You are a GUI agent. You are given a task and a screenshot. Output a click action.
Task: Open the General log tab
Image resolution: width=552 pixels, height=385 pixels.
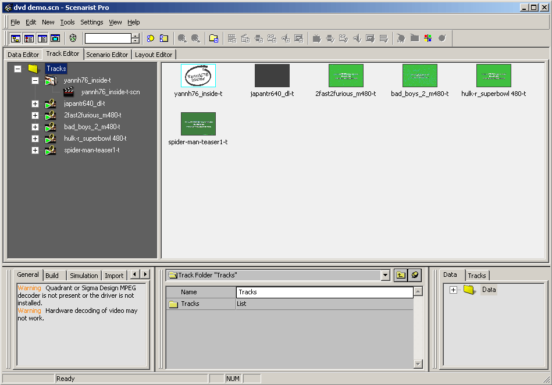tap(28, 275)
